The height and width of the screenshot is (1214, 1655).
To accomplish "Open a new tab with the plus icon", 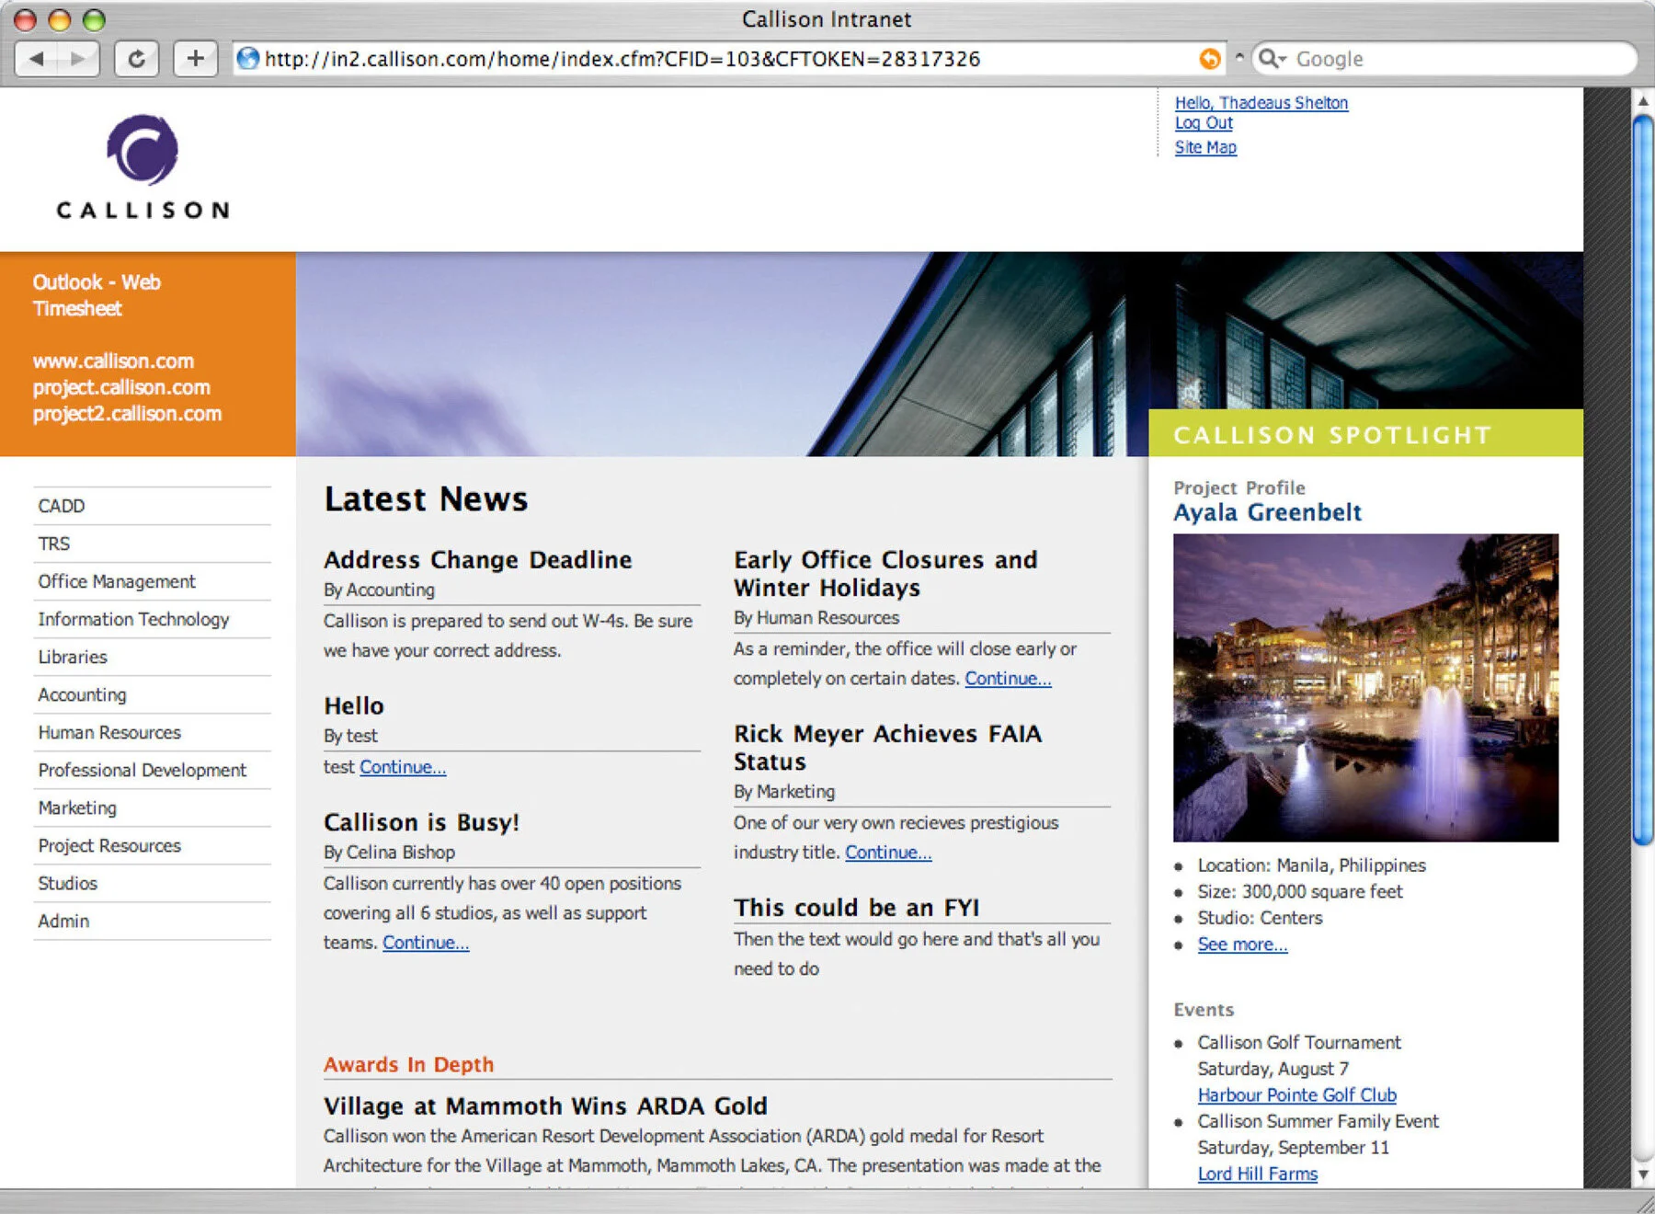I will pos(194,58).
